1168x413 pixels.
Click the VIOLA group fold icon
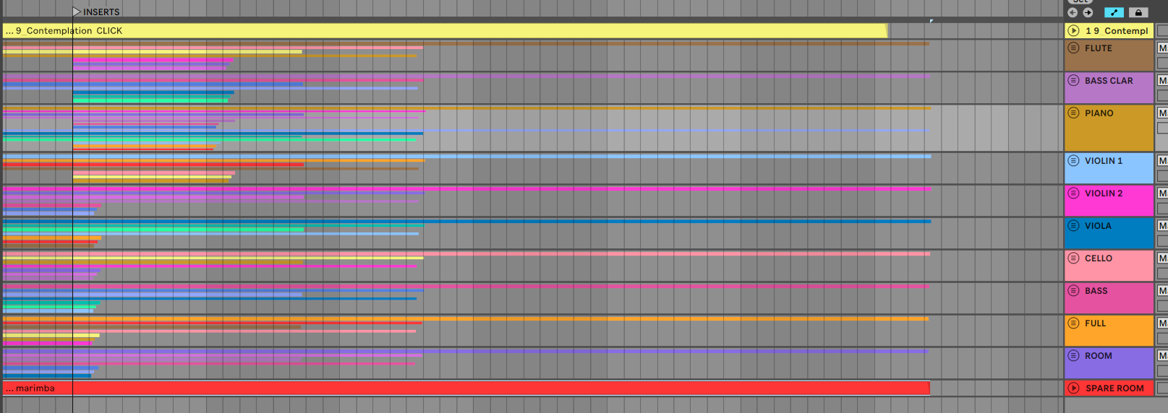click(1074, 225)
